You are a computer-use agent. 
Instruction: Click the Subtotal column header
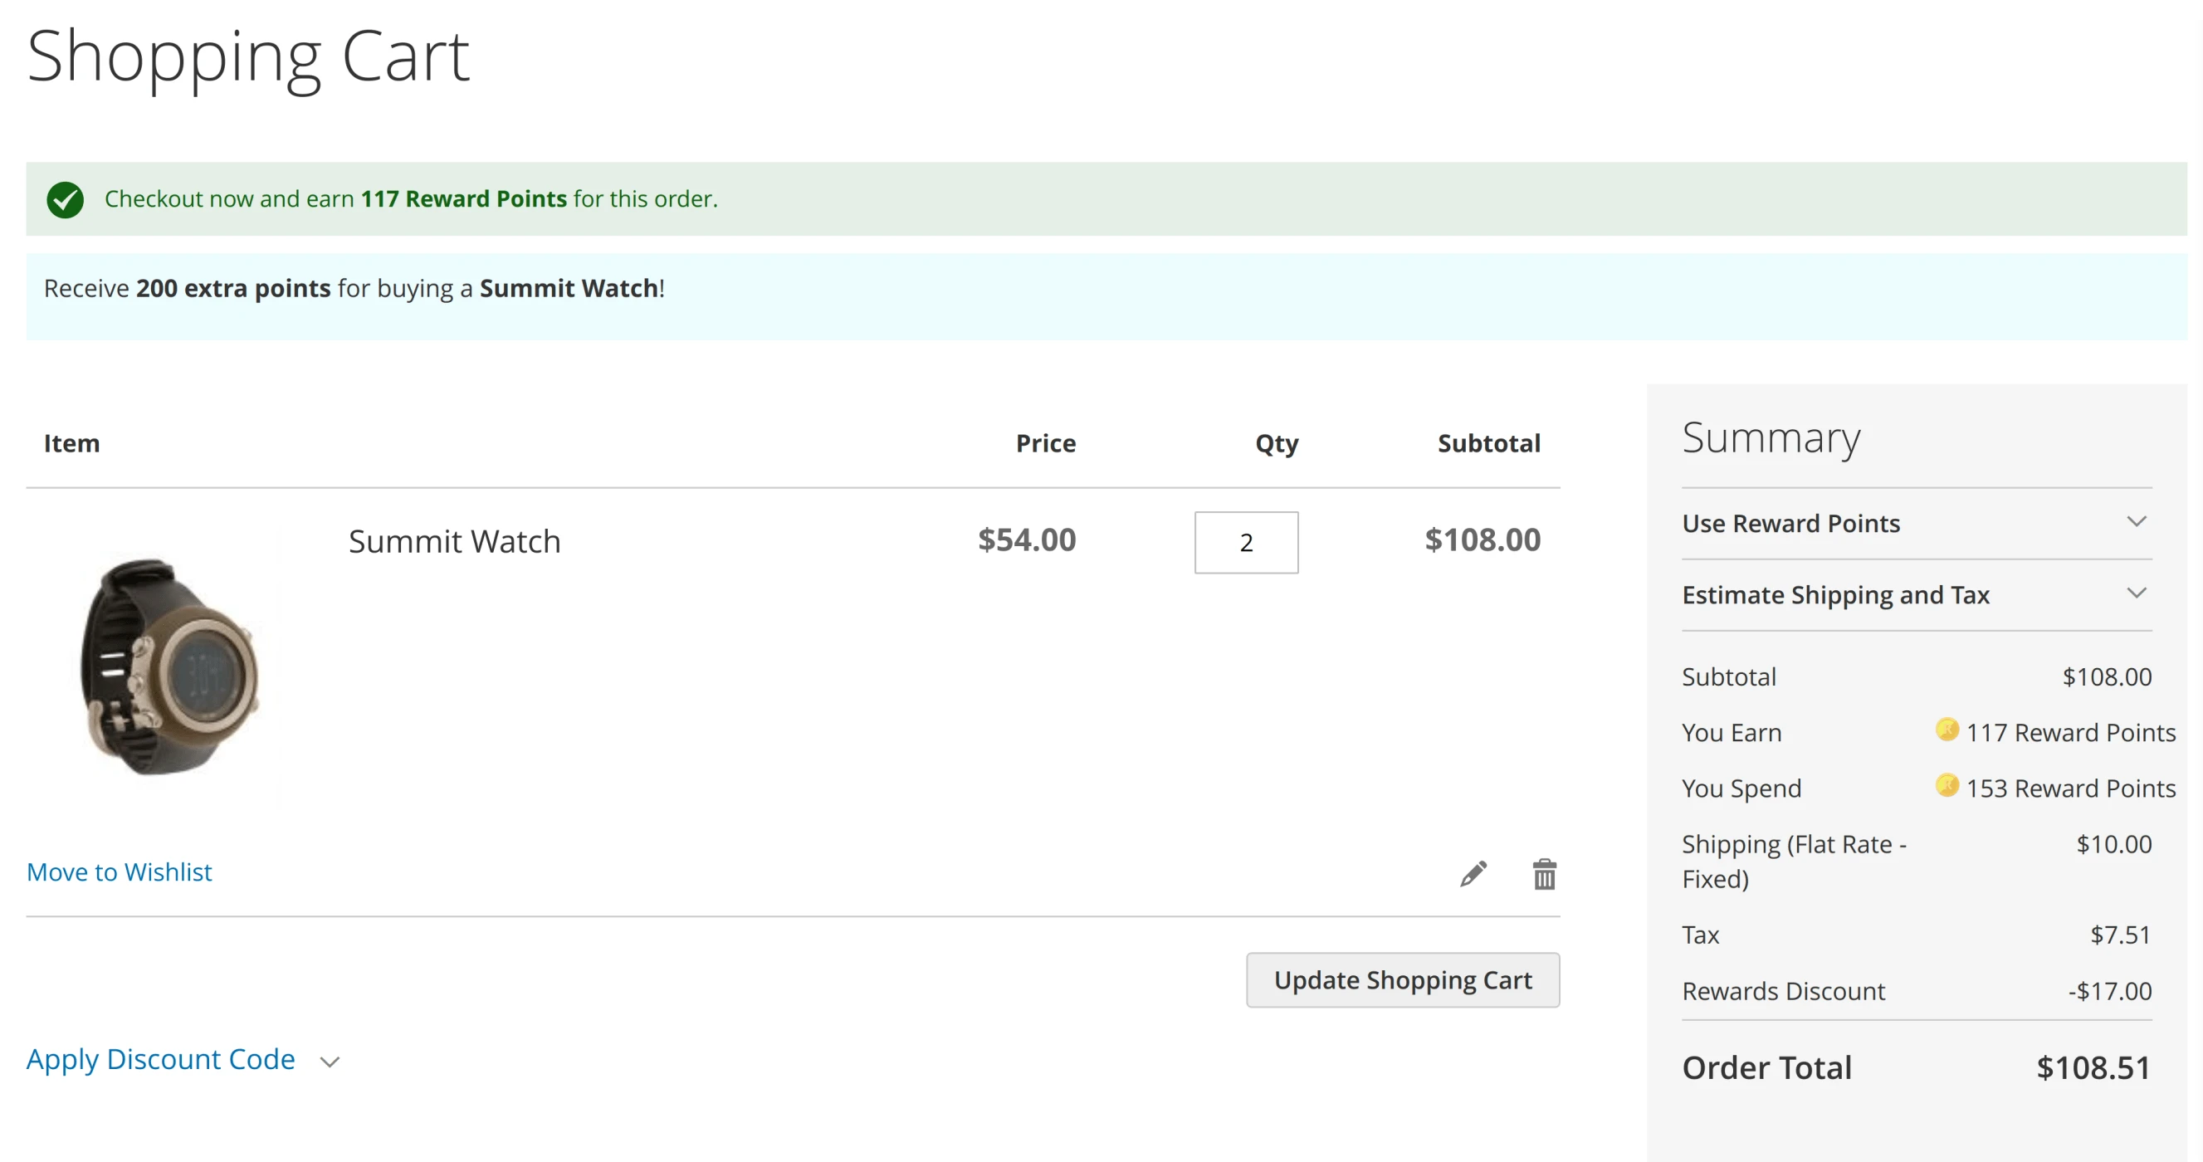tap(1489, 443)
